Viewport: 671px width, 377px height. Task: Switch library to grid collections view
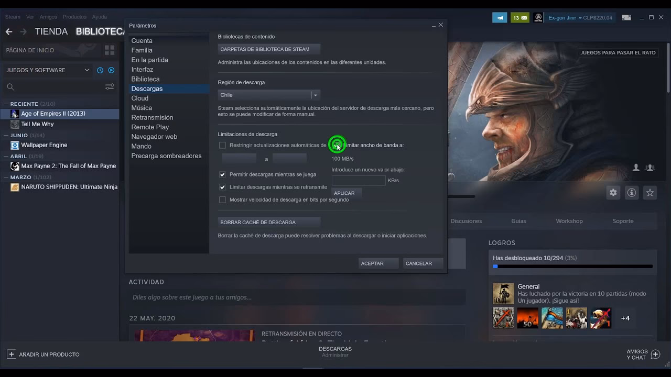click(x=110, y=50)
